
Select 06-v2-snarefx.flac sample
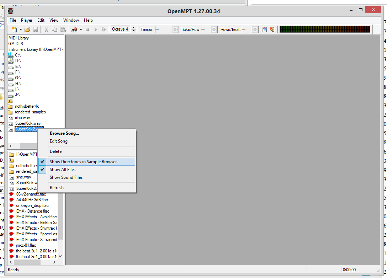pos(31,194)
